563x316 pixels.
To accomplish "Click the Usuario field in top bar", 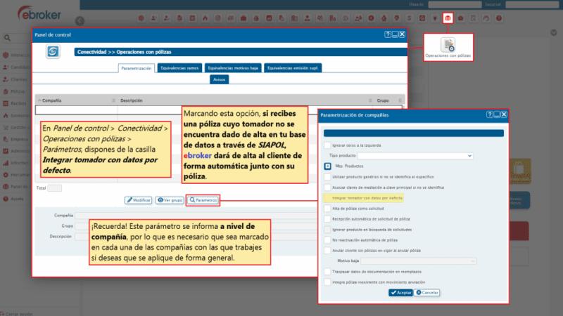I will (x=455, y=4).
